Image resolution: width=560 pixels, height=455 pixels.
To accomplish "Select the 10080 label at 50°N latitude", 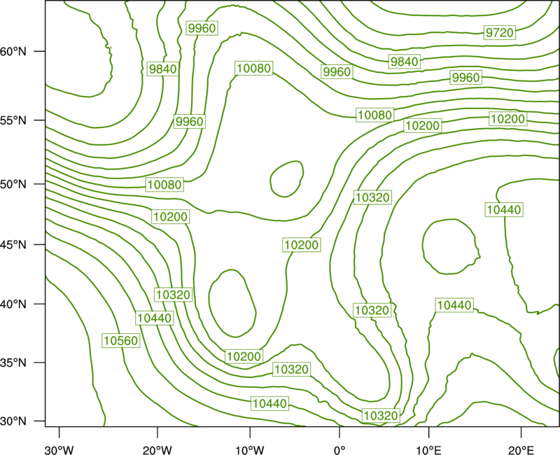I will point(164,184).
